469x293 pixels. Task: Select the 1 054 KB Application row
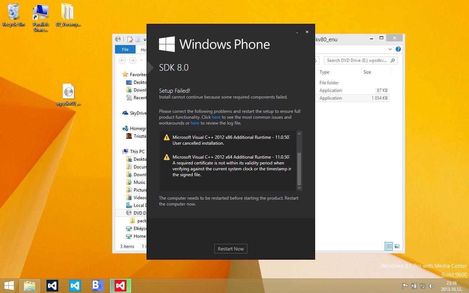tap(352, 98)
